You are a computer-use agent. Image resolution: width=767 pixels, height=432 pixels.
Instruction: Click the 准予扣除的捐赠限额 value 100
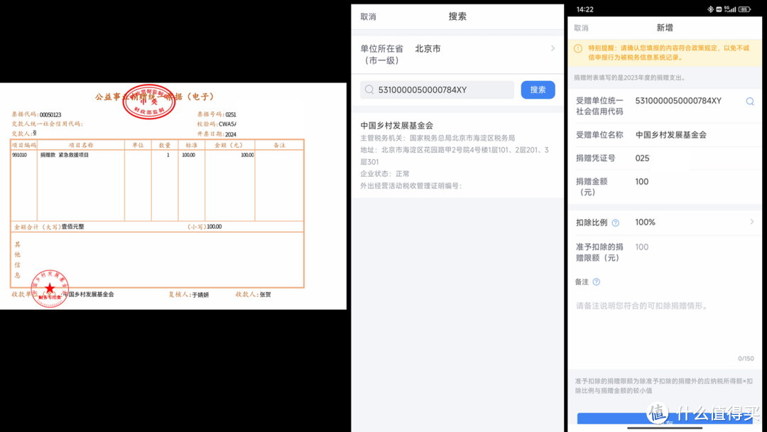click(642, 247)
